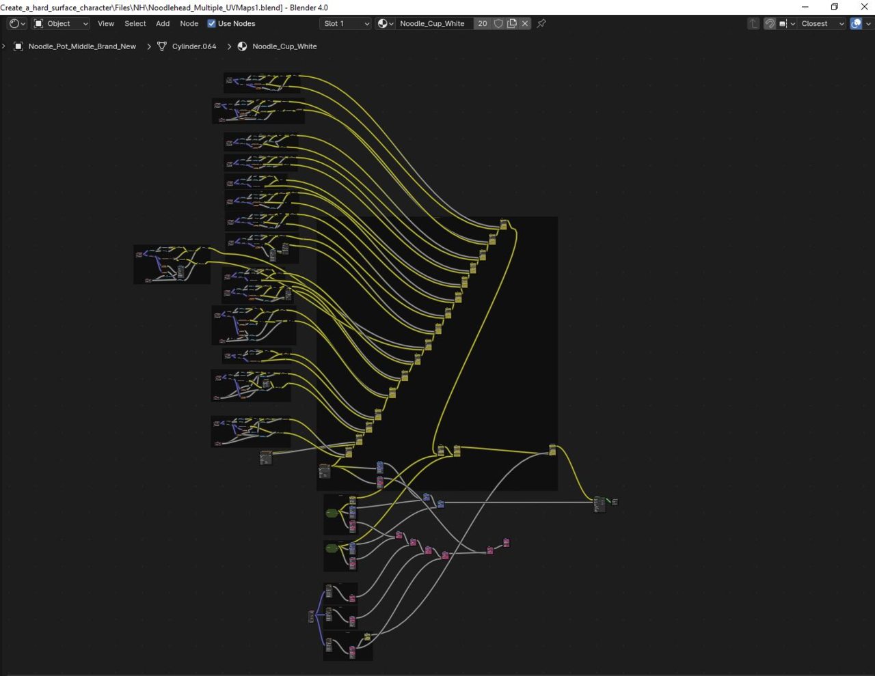Toggle the fake user shield icon
Viewport: 875px width, 676px height.
click(x=498, y=23)
